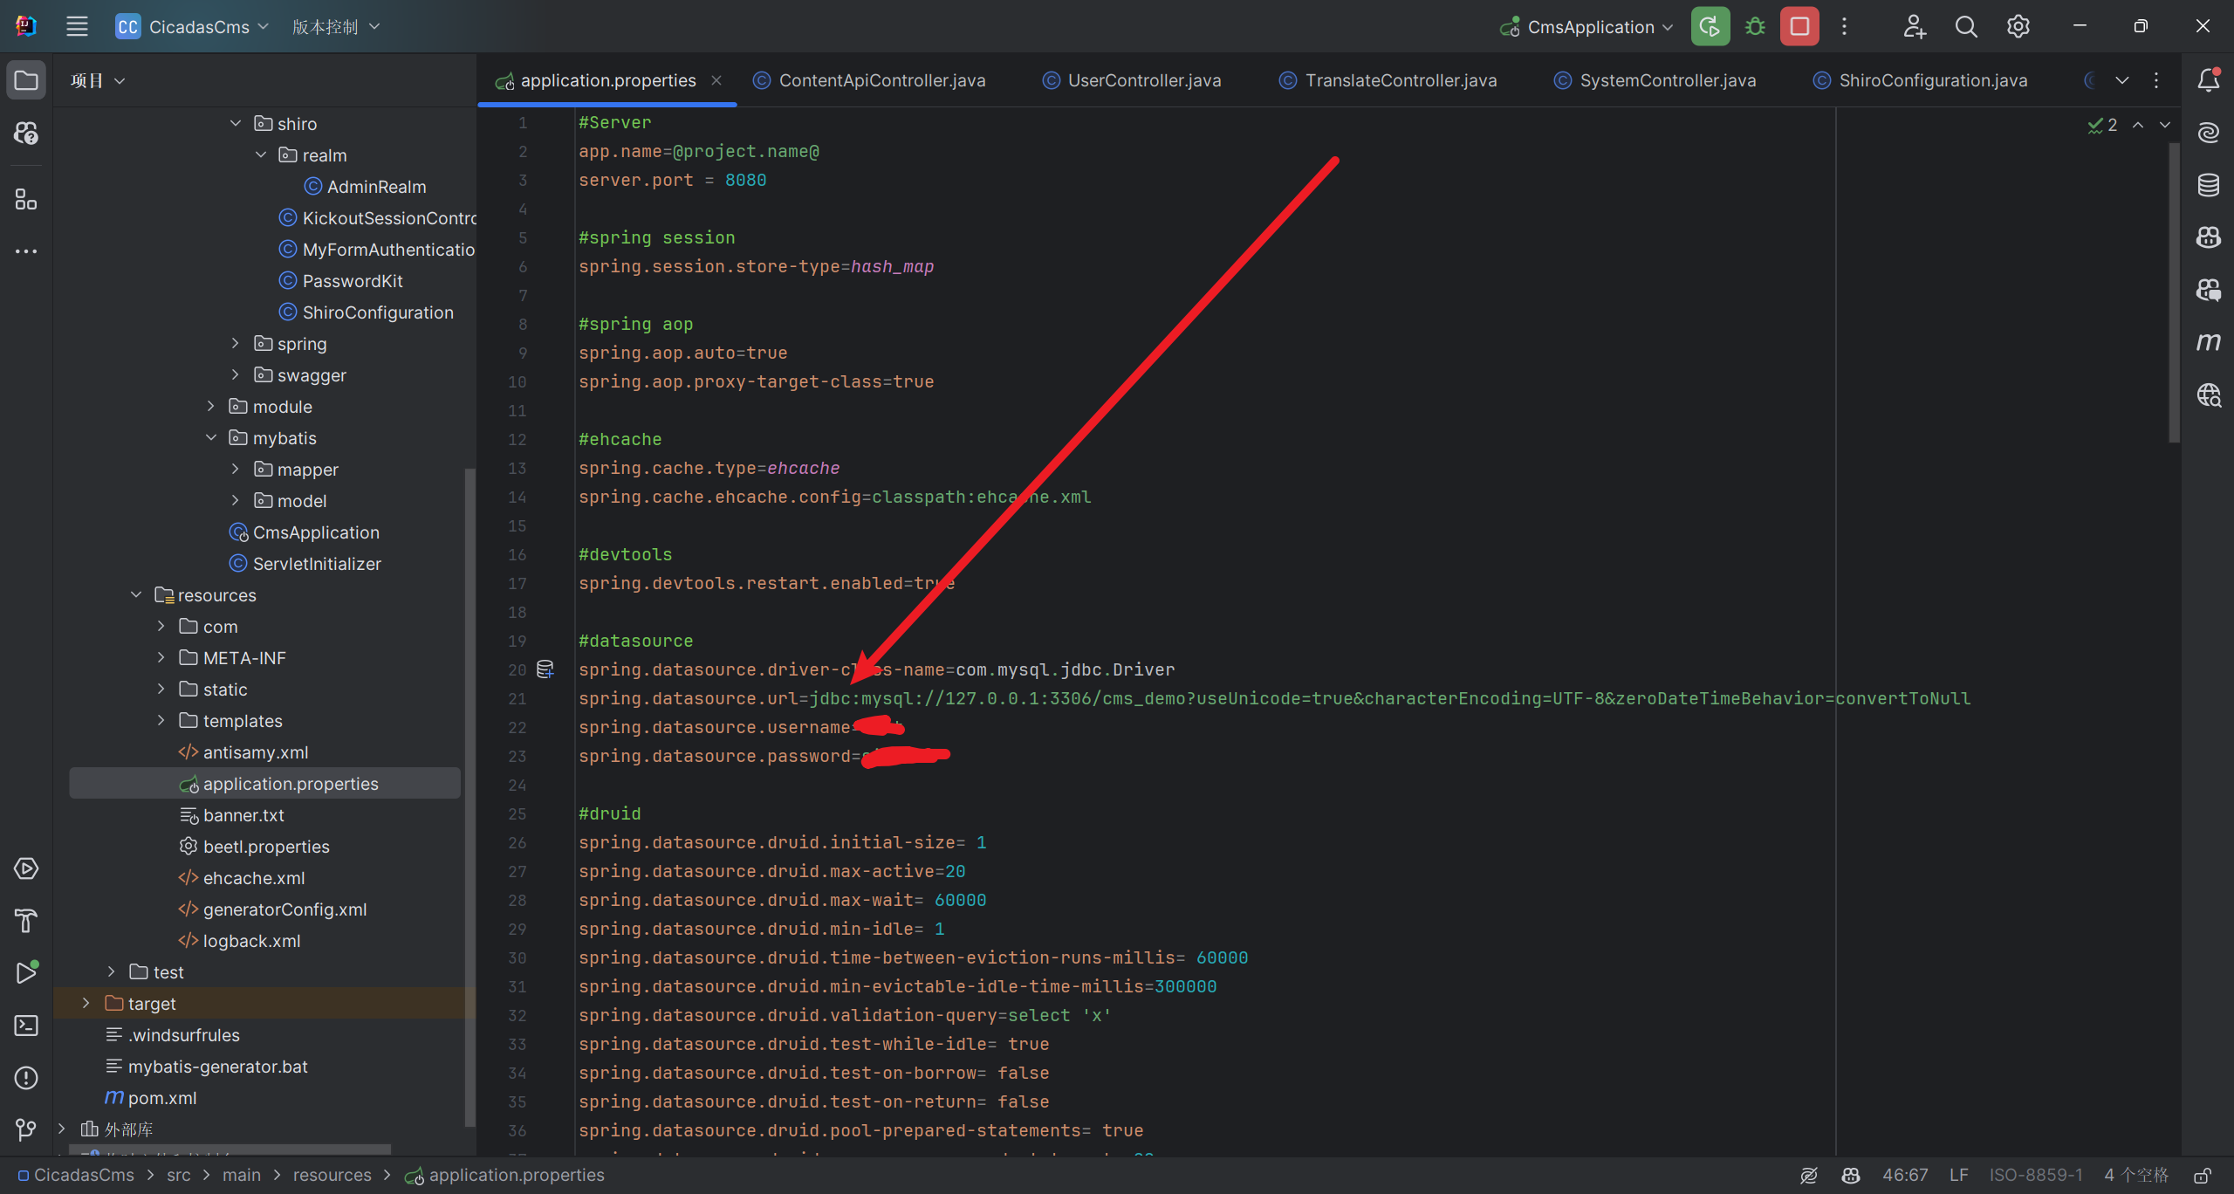
Task: Open tab options kebab menu
Action: [2156, 80]
